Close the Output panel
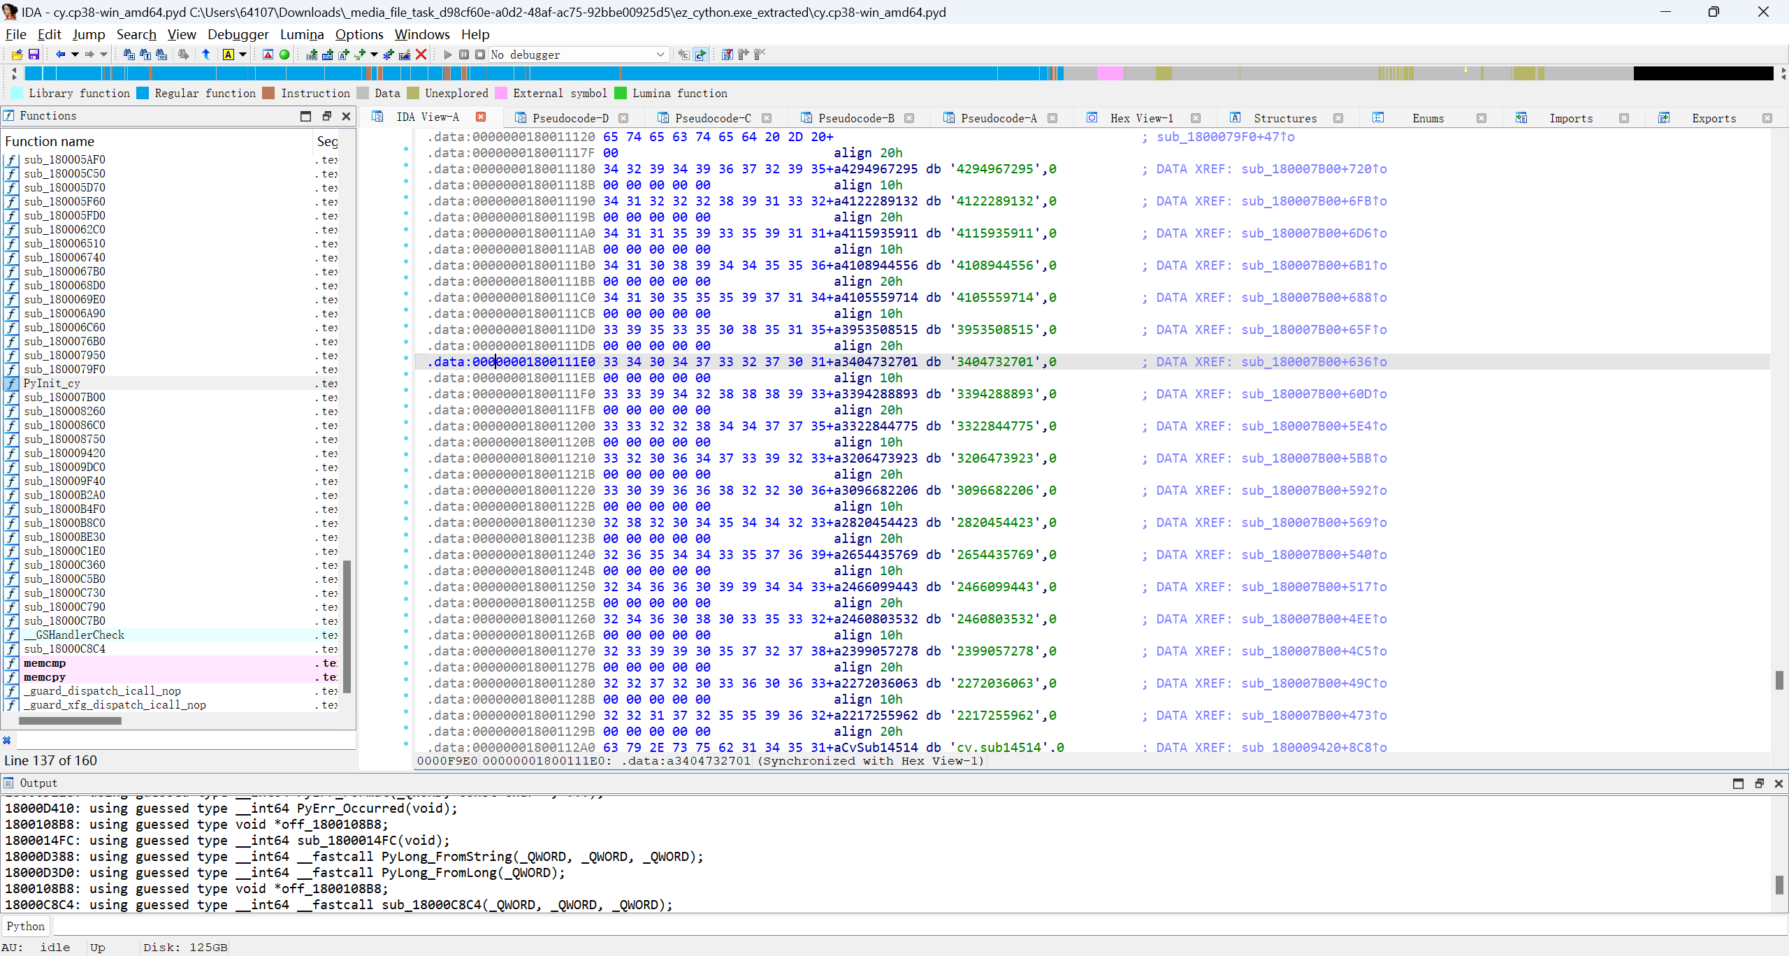Viewport: 1789px width, 956px height. tap(1779, 783)
